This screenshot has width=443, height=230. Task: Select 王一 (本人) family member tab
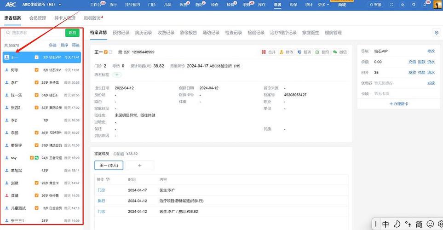point(109,165)
